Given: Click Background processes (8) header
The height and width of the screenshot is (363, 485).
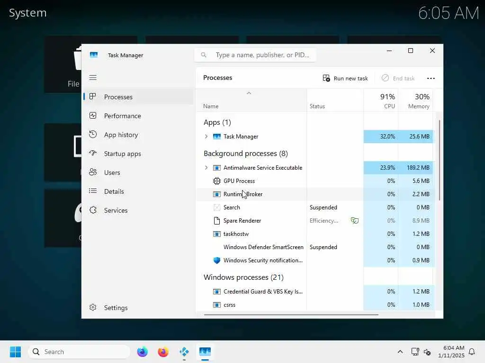Looking at the screenshot, I should (x=246, y=154).
